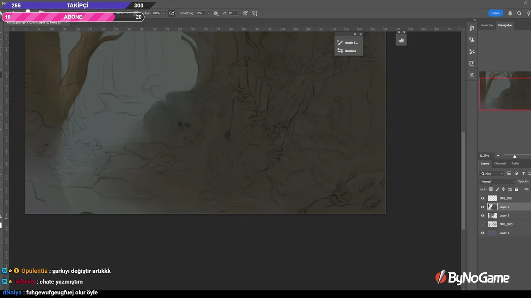Open the color palette mini panel icon
Image resolution: width=531 pixels, height=298 pixels.
pos(401,41)
